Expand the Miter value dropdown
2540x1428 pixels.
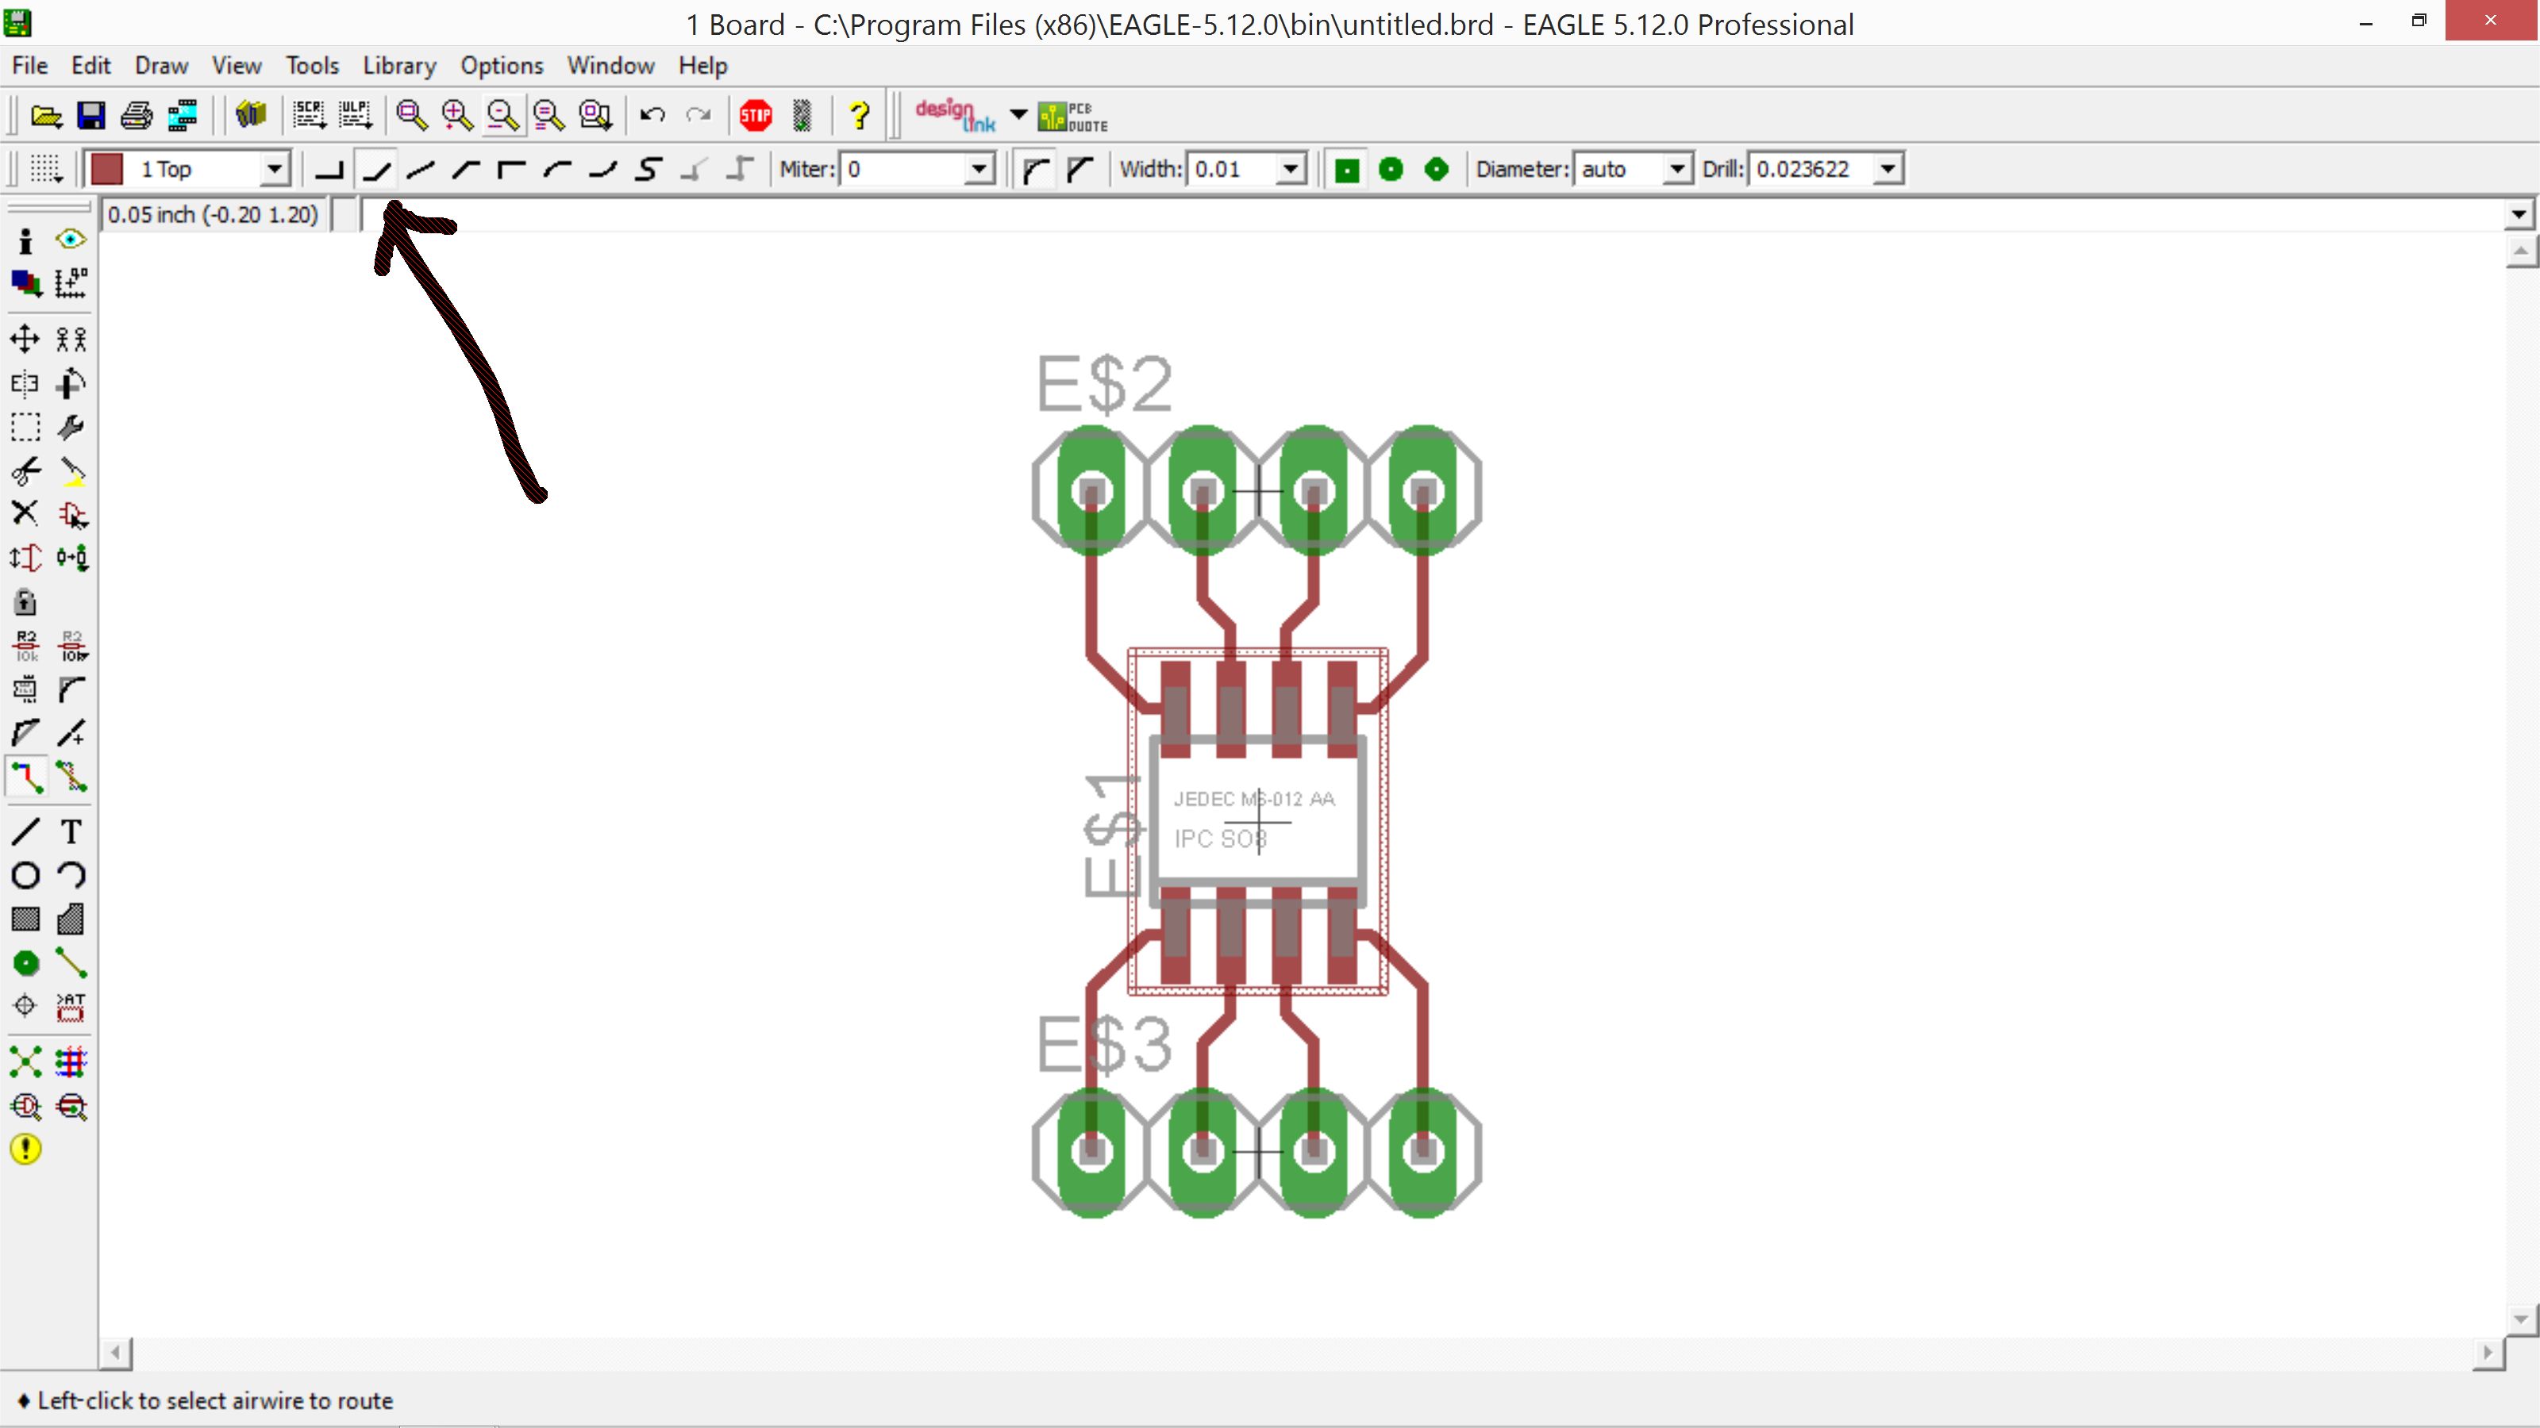[978, 170]
